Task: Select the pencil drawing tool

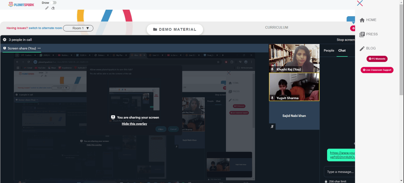Action: click(46, 8)
